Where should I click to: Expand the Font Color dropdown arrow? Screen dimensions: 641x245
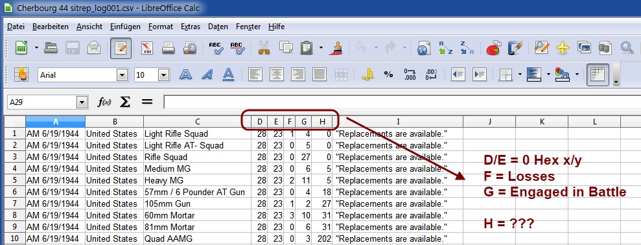577,75
